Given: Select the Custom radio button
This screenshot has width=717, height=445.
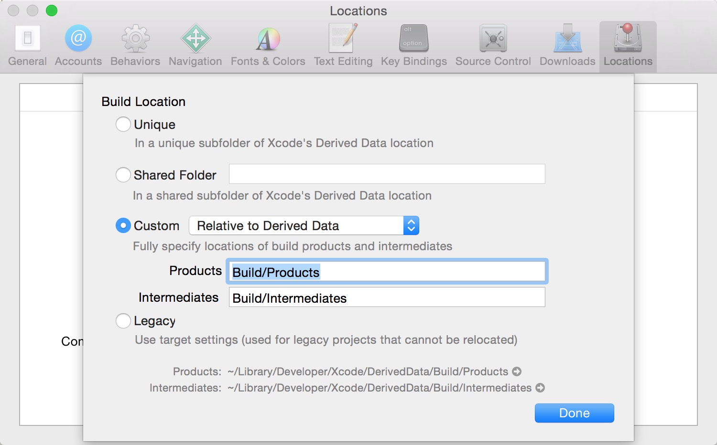Looking at the screenshot, I should click(123, 225).
